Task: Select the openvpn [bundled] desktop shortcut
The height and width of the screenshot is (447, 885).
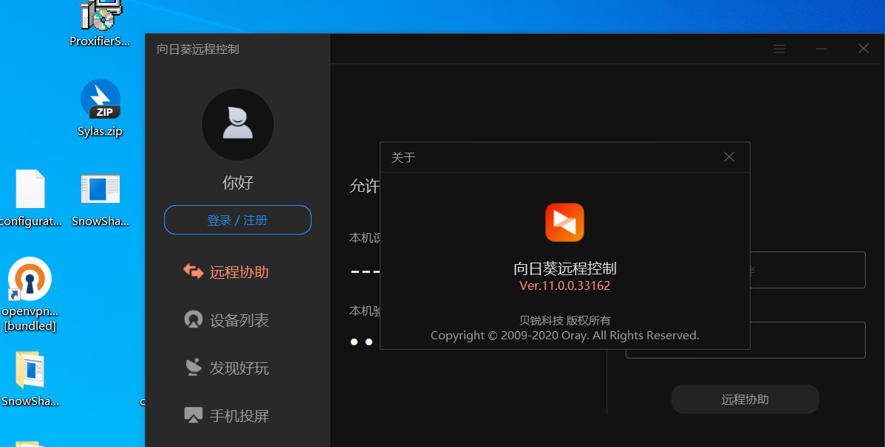Action: [30, 294]
